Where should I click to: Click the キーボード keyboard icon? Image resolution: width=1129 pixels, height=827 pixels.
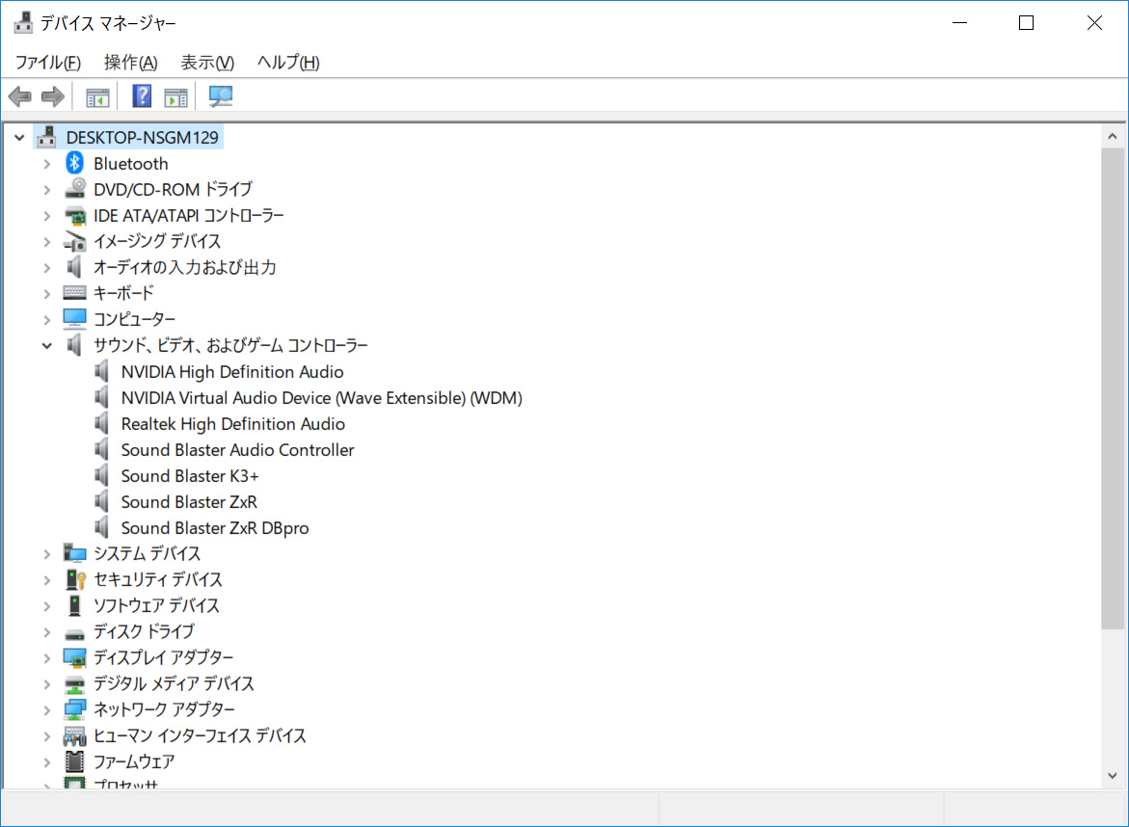(75, 292)
